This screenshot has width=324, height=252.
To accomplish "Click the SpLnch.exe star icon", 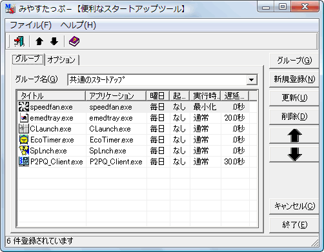I will click(24, 151).
